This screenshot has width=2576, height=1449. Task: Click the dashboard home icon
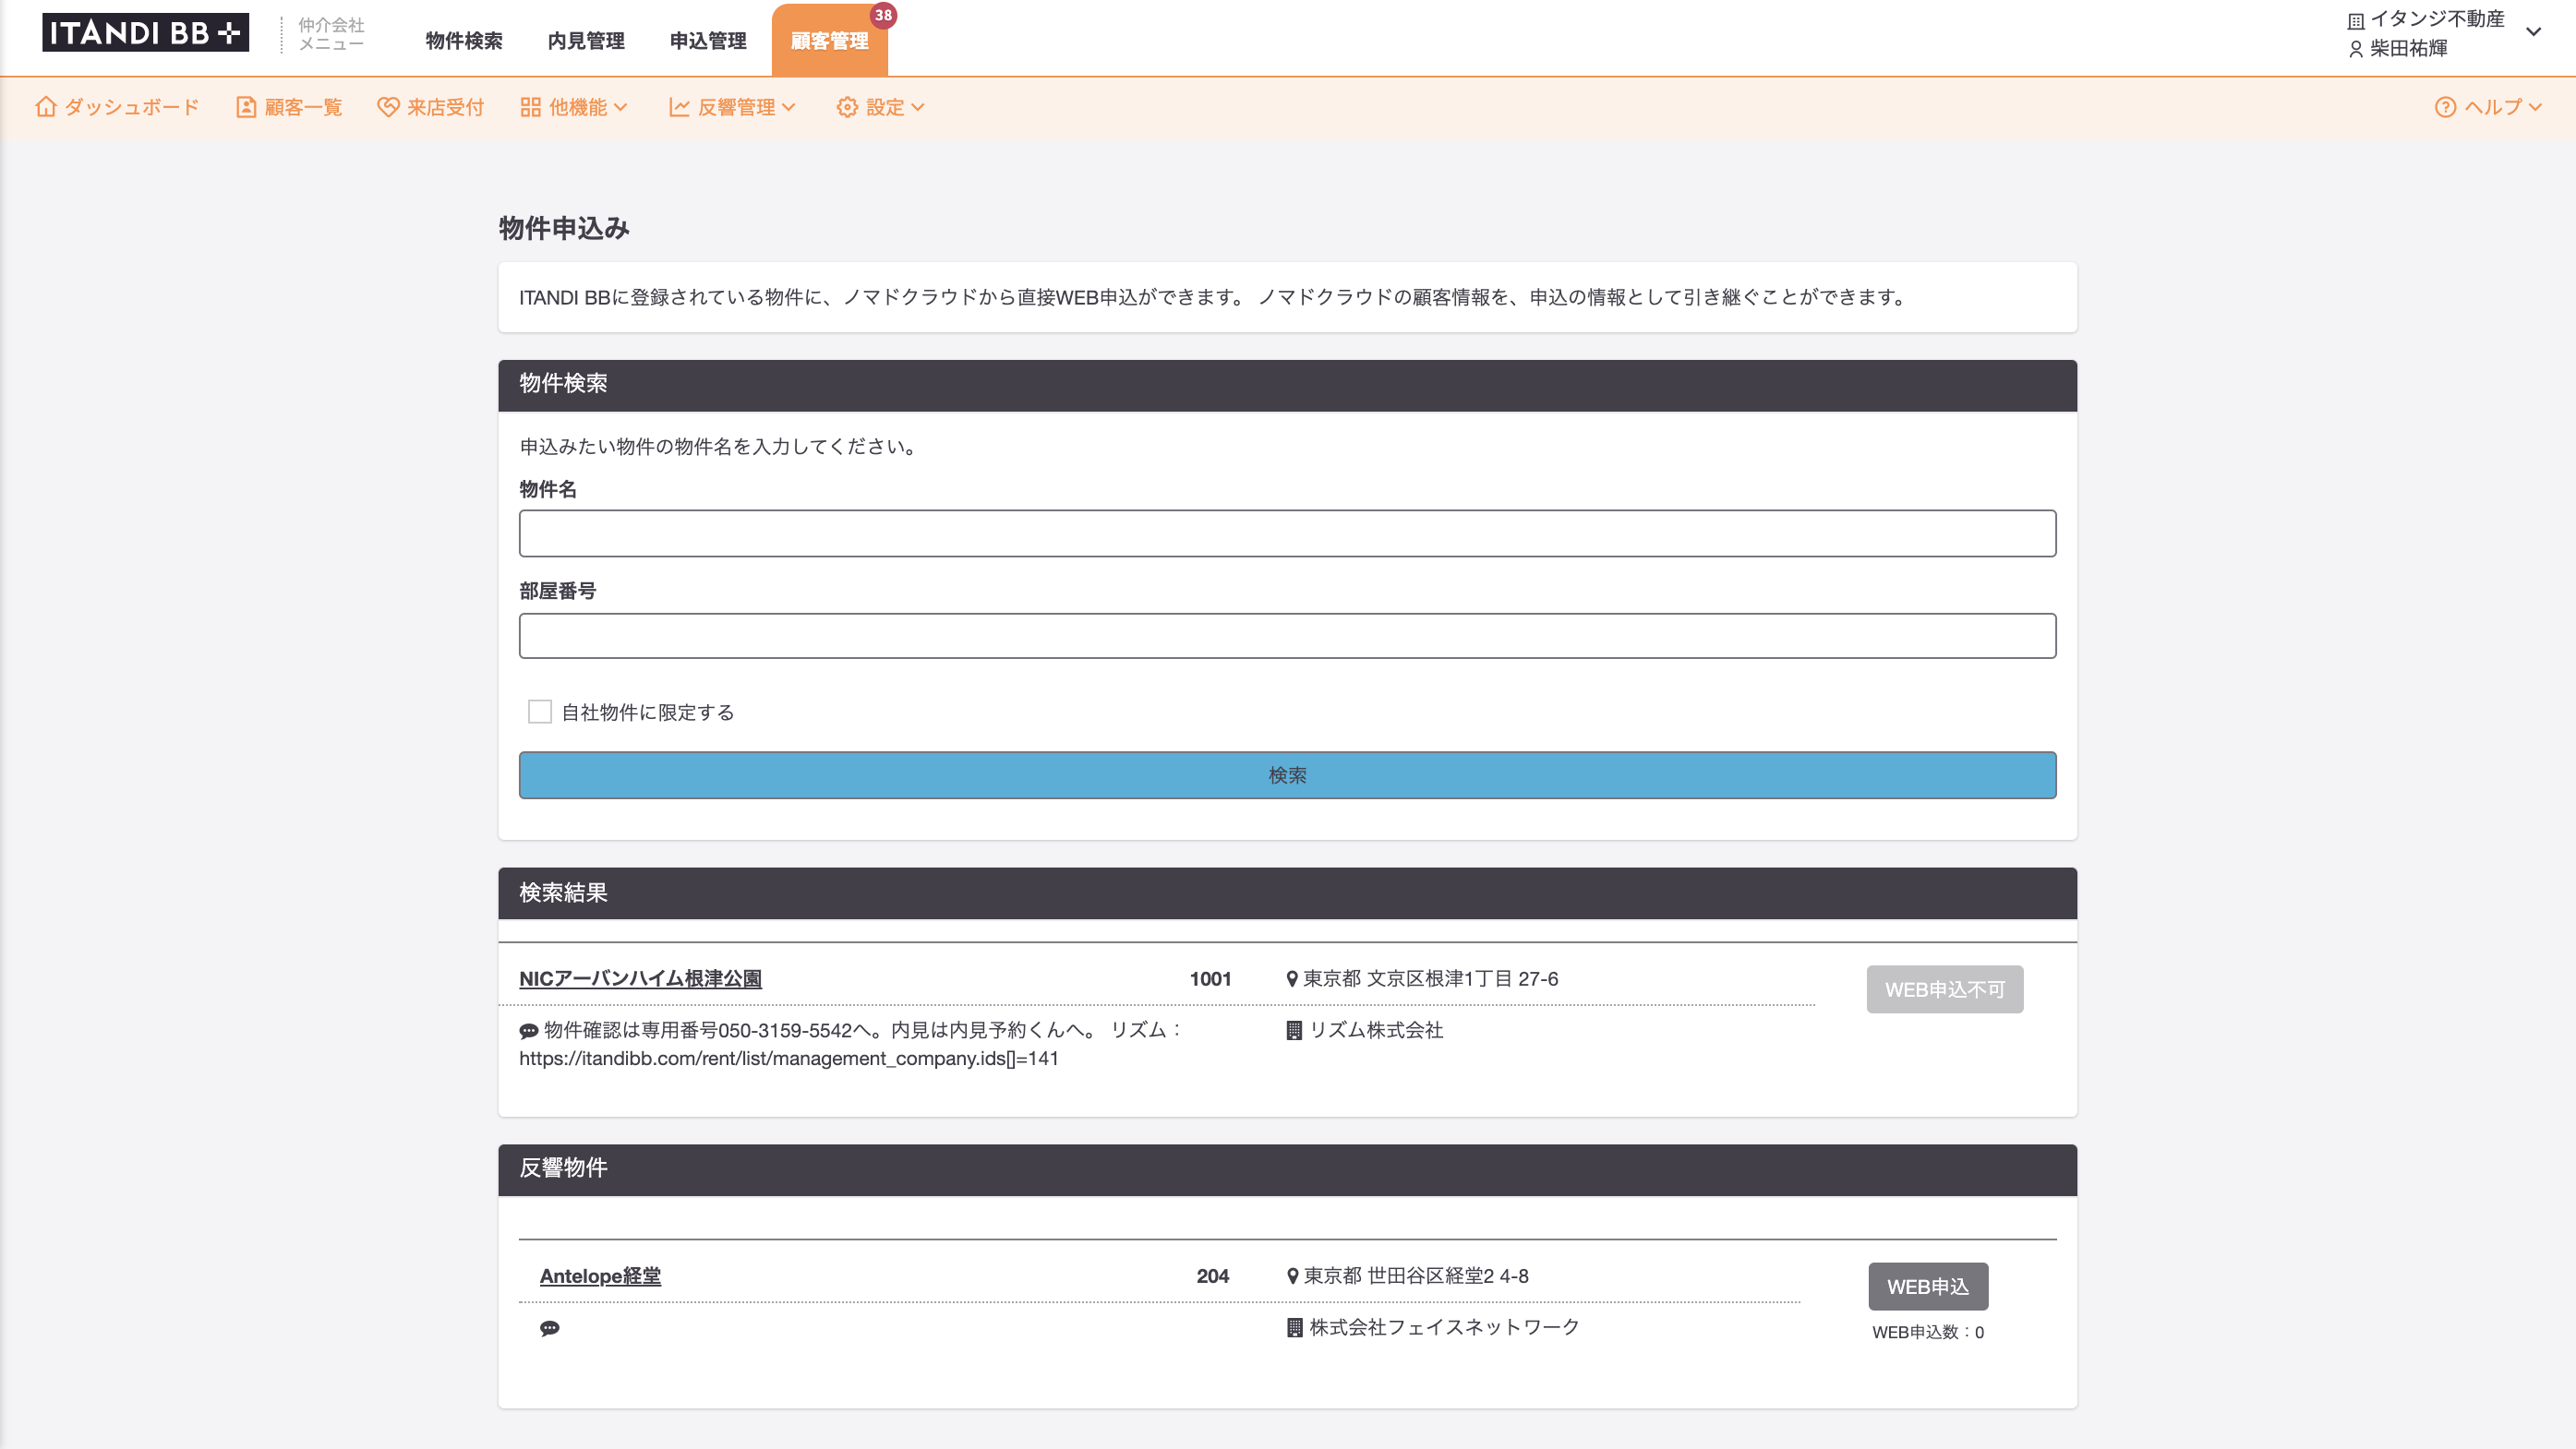45,107
